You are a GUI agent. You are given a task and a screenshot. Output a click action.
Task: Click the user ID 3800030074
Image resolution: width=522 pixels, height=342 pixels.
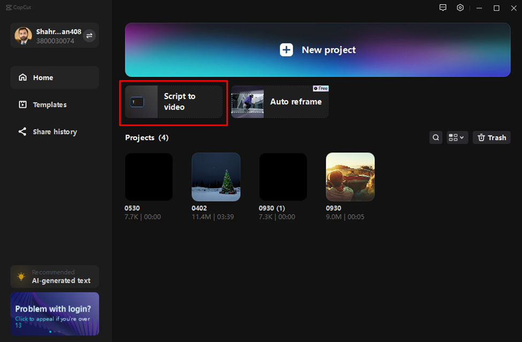pos(55,41)
